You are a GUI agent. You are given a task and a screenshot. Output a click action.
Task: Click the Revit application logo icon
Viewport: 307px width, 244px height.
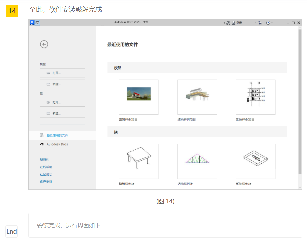[32, 23]
